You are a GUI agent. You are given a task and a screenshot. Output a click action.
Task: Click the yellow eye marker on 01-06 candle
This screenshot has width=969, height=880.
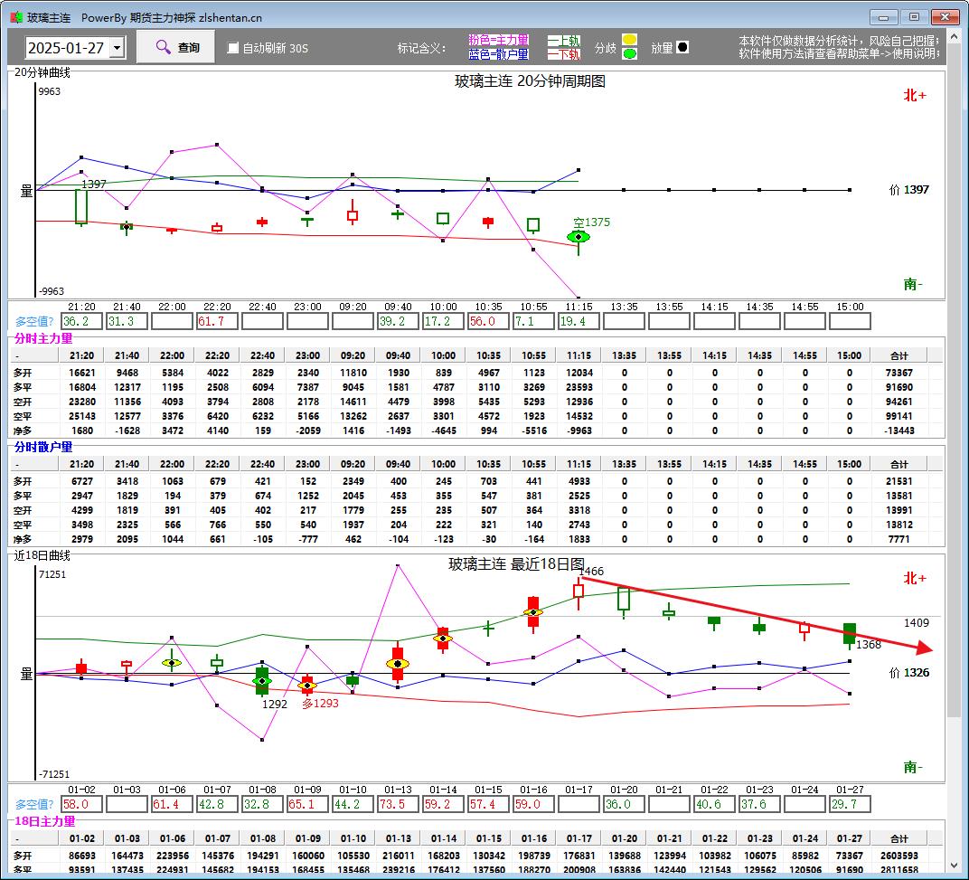click(x=172, y=663)
